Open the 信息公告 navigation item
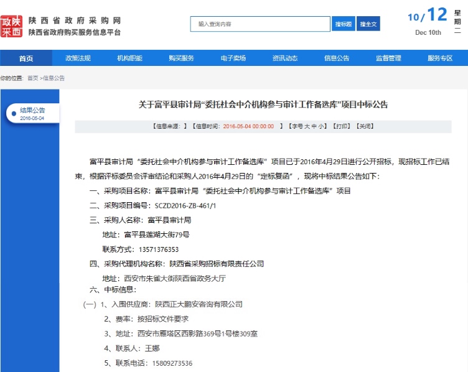 pos(337,58)
